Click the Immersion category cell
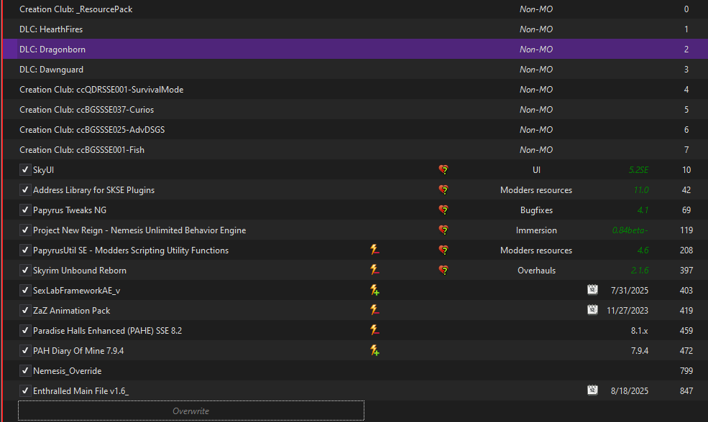Image resolution: width=708 pixels, height=422 pixels. [x=536, y=230]
